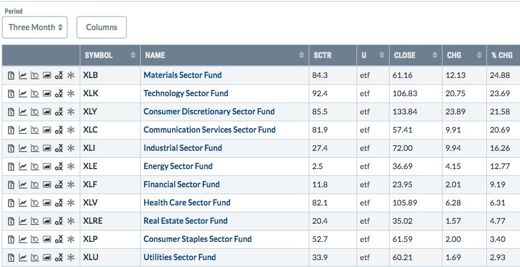Open the SharpChart line icon for XLP
Viewport: 520px width, 267px height.
pos(23,240)
